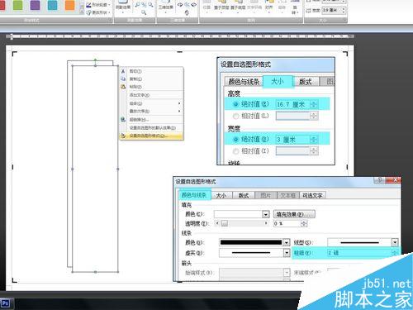413x310 pixels.
Task: Apply the green shape style swatch
Action: pyautogui.click(x=18, y=5)
